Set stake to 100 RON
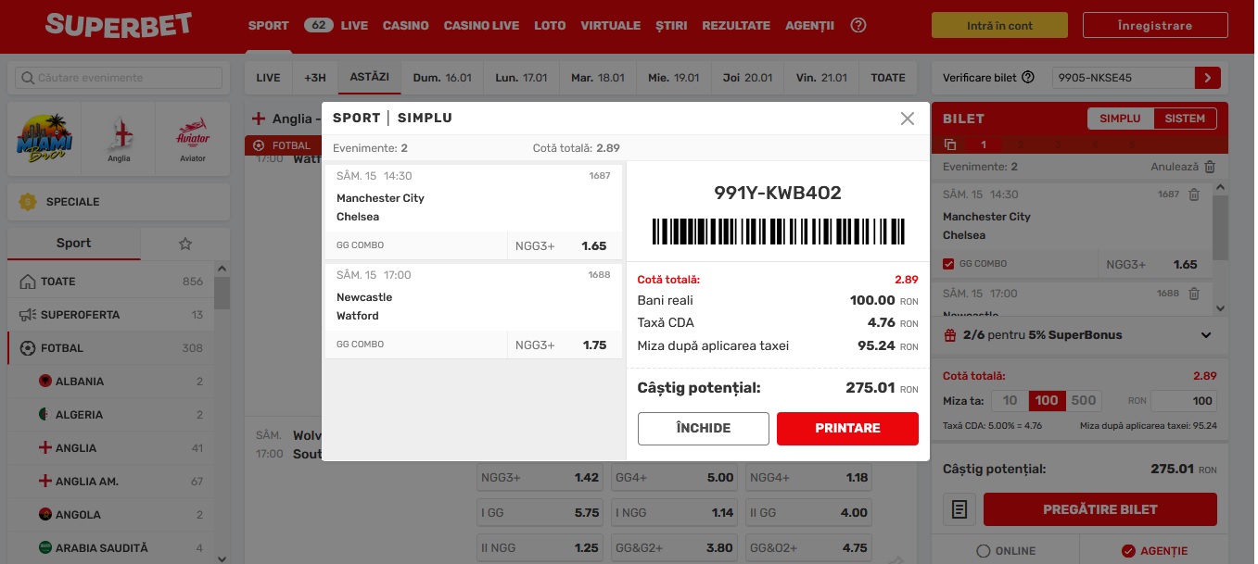 (x=1047, y=401)
